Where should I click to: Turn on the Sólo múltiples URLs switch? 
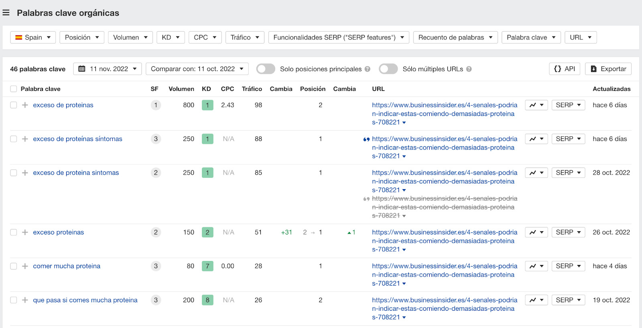point(388,69)
